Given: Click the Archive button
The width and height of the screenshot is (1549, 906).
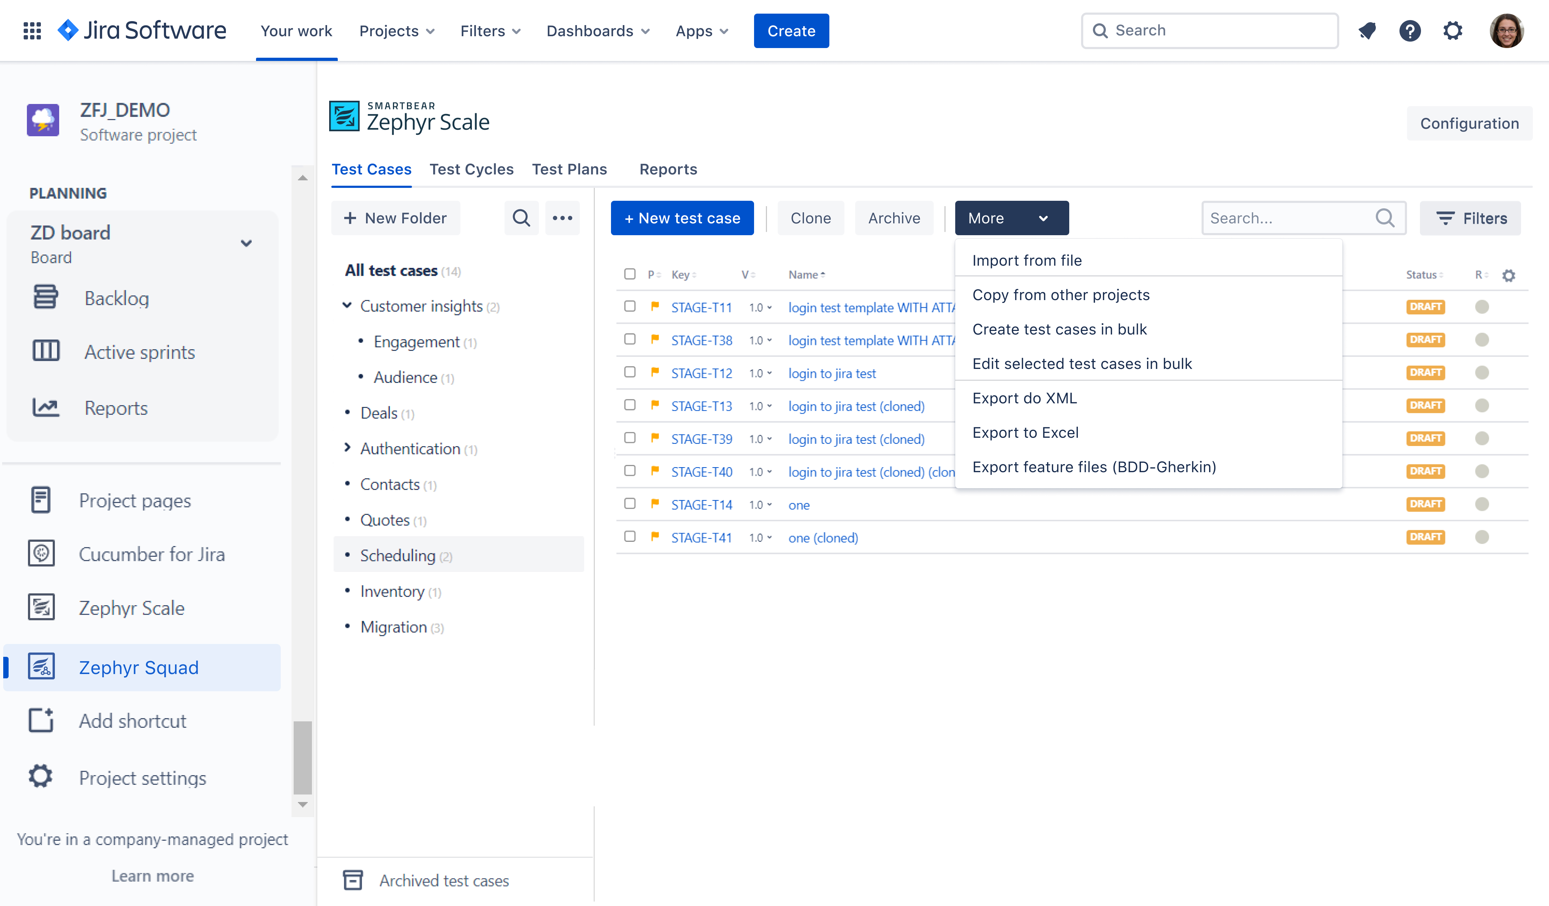Looking at the screenshot, I should [894, 218].
